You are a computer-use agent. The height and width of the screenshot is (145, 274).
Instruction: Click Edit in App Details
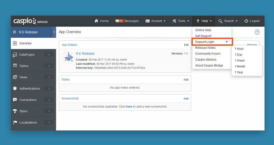[186, 45]
